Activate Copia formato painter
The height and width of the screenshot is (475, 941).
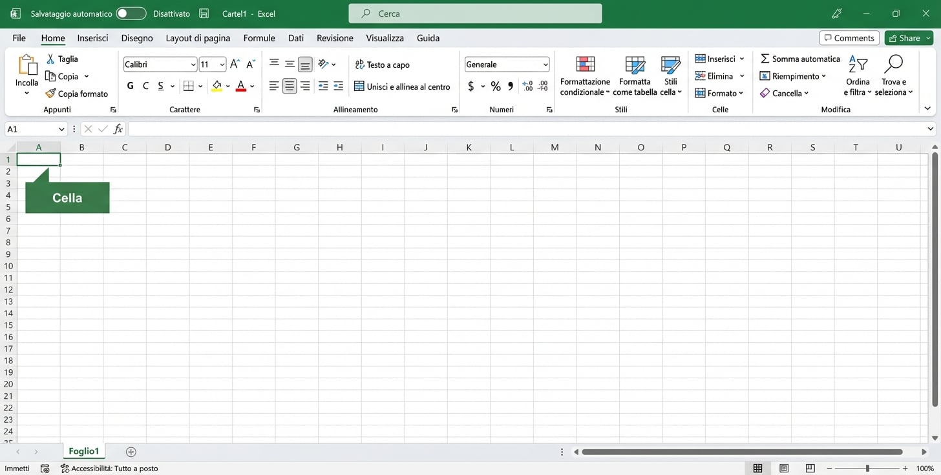coord(77,94)
